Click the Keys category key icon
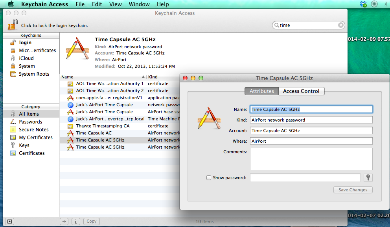This screenshot has height=227, width=390. (13, 145)
